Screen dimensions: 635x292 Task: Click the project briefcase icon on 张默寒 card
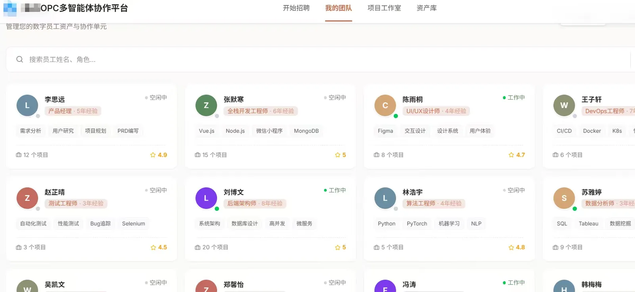(198, 155)
